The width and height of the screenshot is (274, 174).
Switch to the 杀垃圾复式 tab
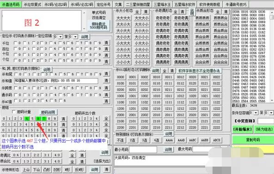click(32, 4)
